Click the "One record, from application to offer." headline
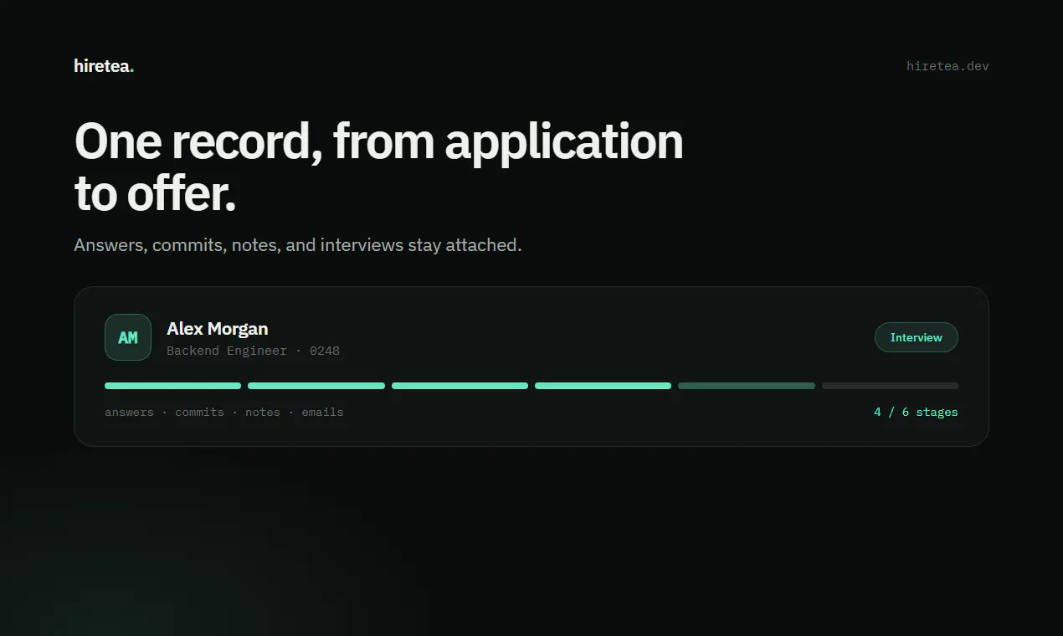Screen dimensions: 1063x636 click(x=379, y=167)
